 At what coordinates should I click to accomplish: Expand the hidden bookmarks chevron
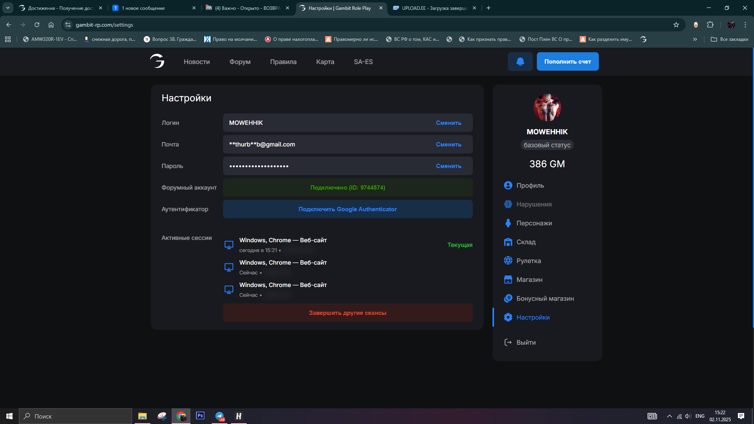click(695, 39)
